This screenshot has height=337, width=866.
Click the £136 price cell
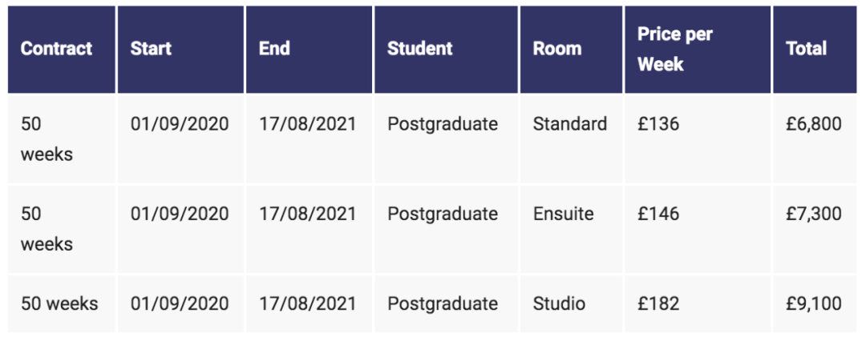click(658, 123)
